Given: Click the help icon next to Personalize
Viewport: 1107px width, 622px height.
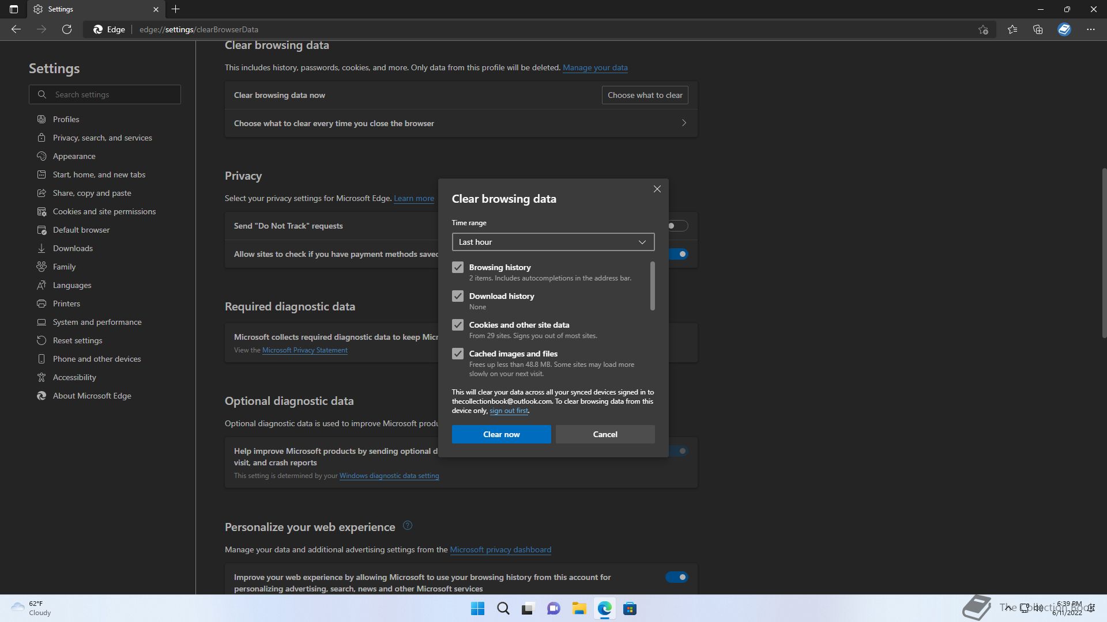Looking at the screenshot, I should coord(408,525).
